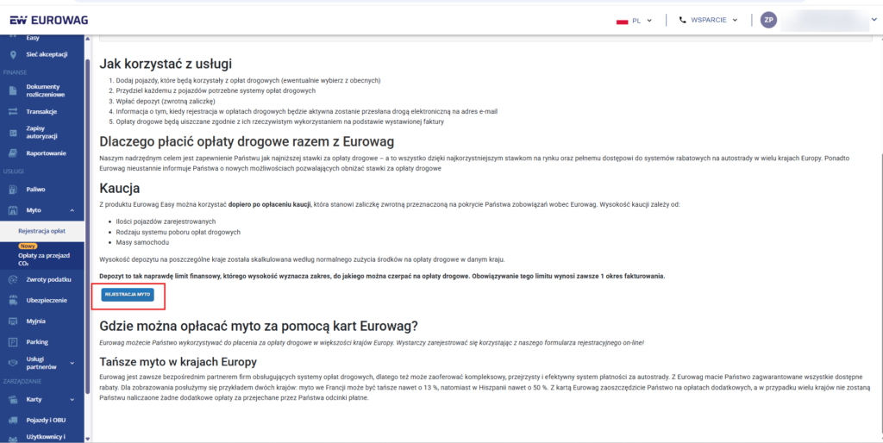Click bullet 'Masy samochodu'

(x=142, y=242)
